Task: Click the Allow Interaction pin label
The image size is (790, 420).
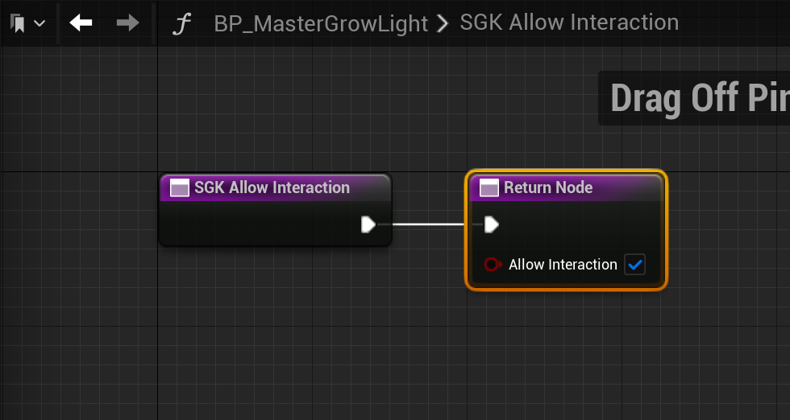Action: coord(563,265)
